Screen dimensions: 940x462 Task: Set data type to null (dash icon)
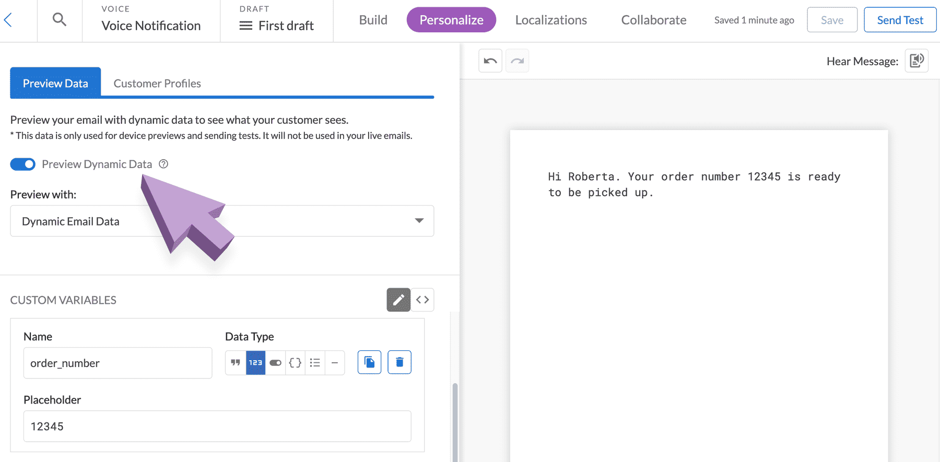click(335, 362)
